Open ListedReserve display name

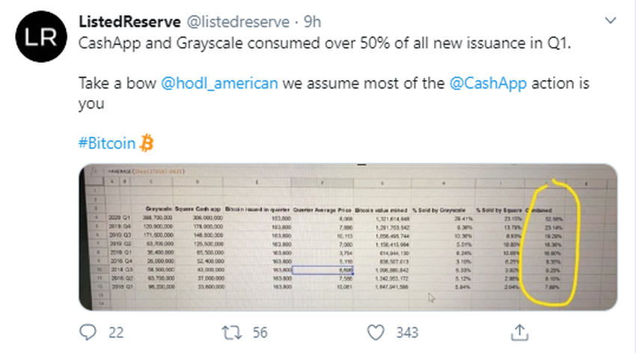click(x=129, y=22)
